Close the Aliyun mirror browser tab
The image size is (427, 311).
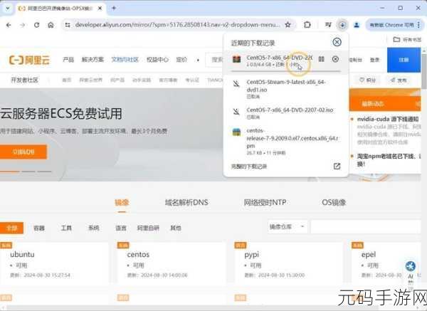coord(100,9)
